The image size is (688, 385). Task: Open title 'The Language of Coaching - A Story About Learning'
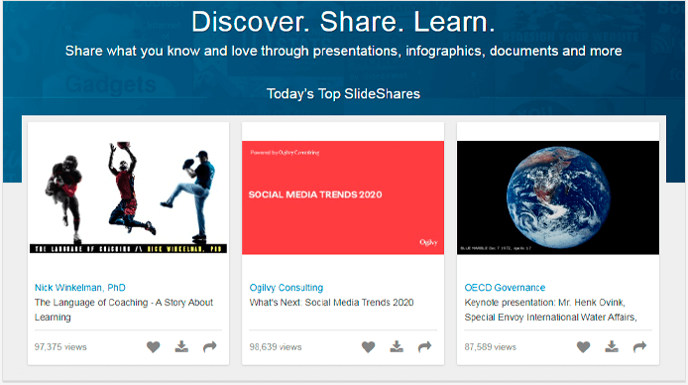pyautogui.click(x=124, y=310)
